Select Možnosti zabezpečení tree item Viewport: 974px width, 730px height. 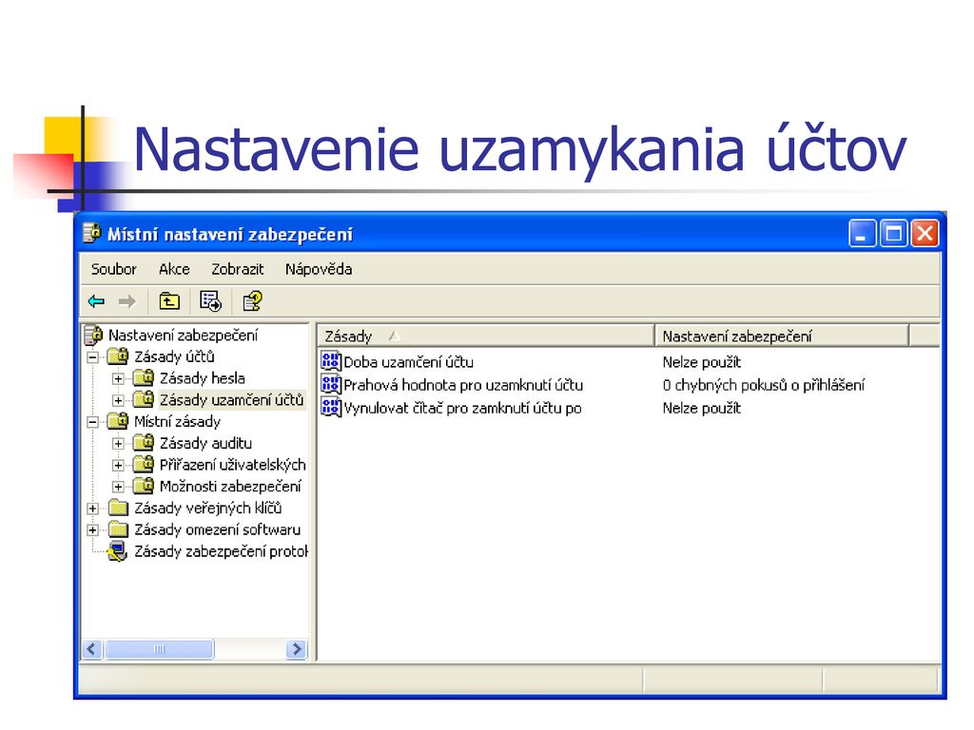(230, 486)
